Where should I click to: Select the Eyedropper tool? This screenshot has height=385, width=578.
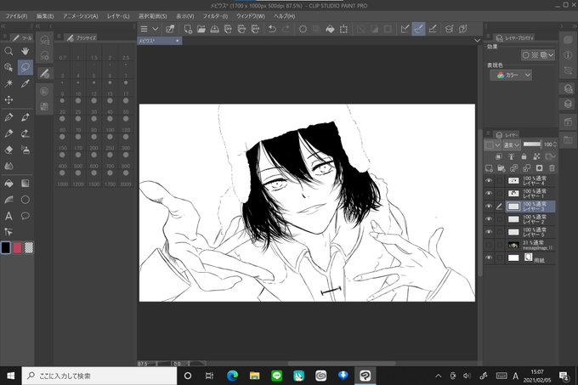pos(25,83)
